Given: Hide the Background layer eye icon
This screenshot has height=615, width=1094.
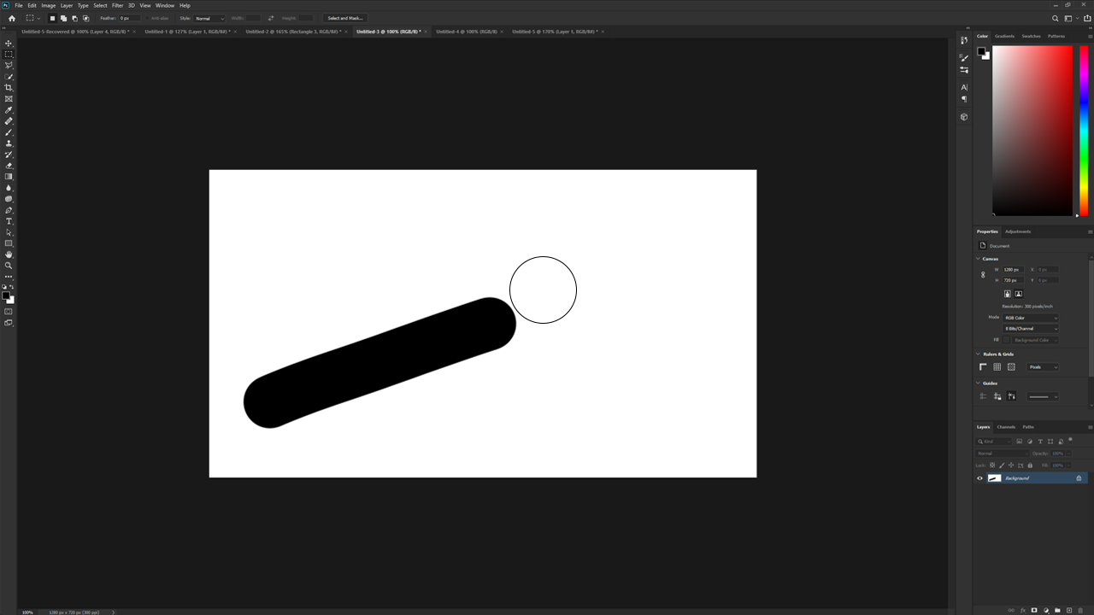Looking at the screenshot, I should tap(980, 478).
